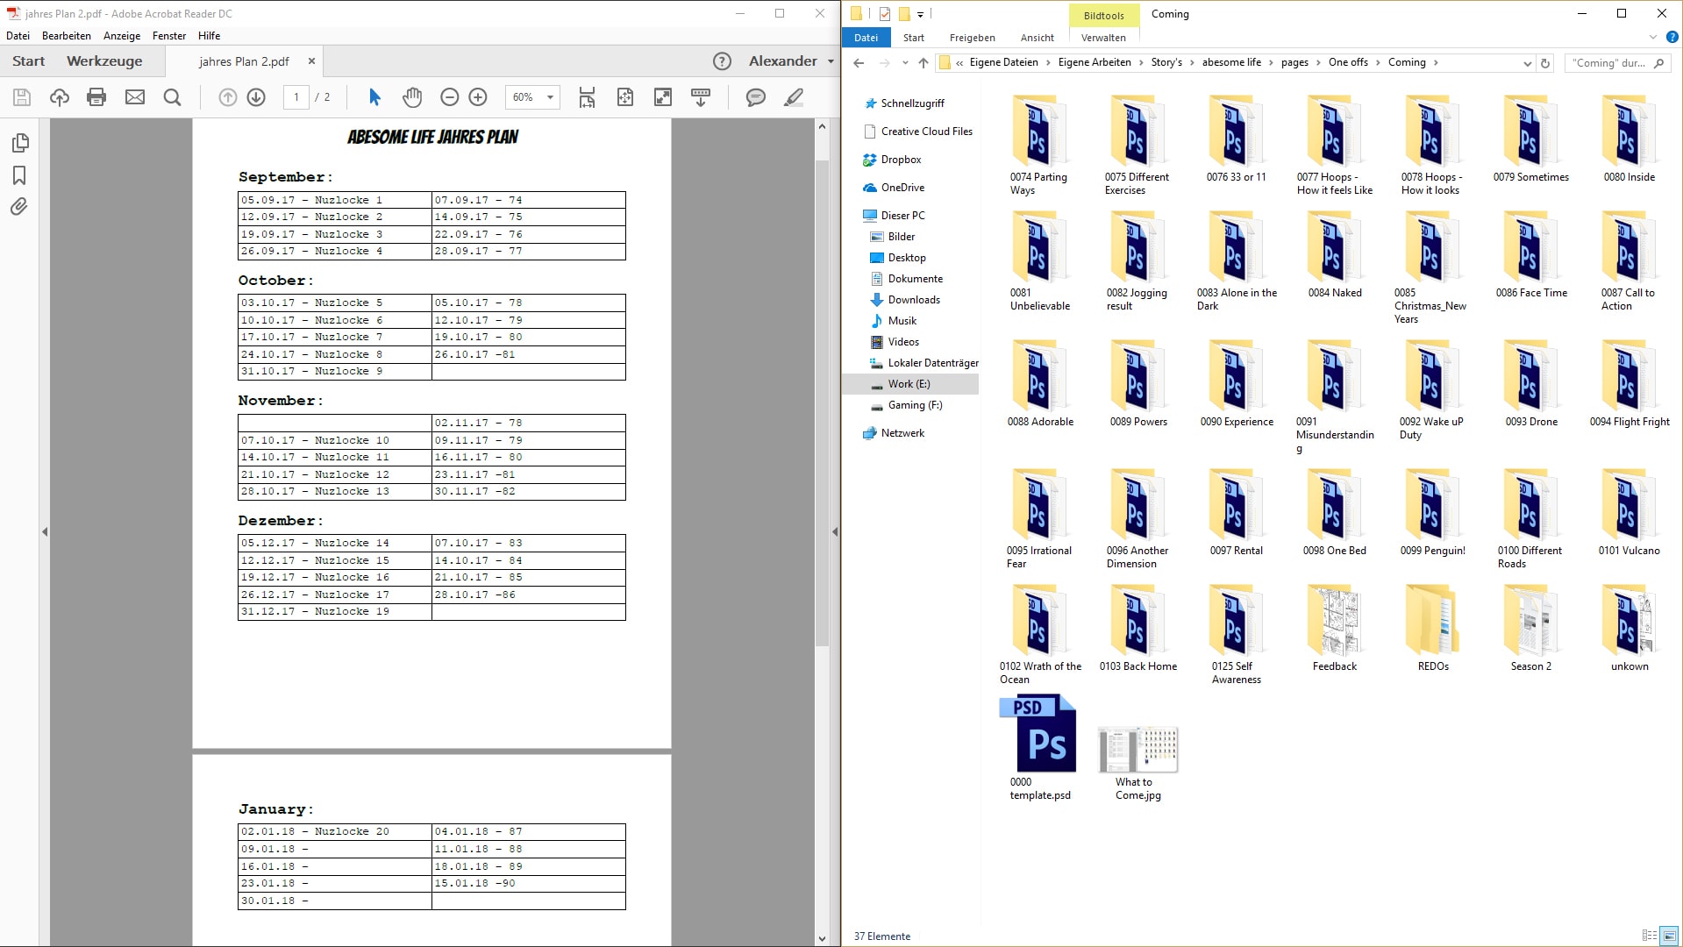Expand the Explorer ribbon chevron

(x=1653, y=38)
